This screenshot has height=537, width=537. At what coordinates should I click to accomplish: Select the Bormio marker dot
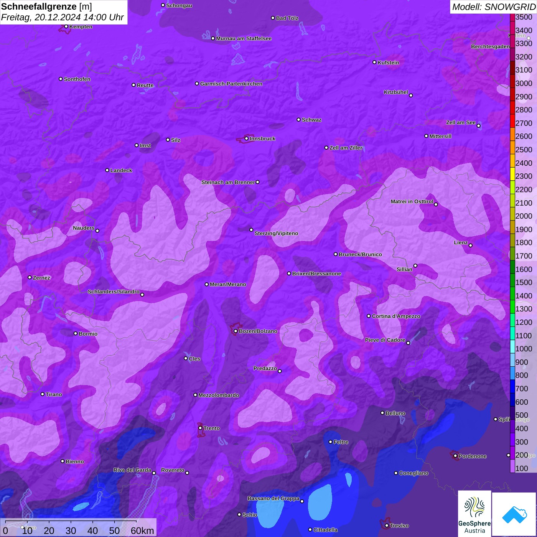tap(76, 333)
